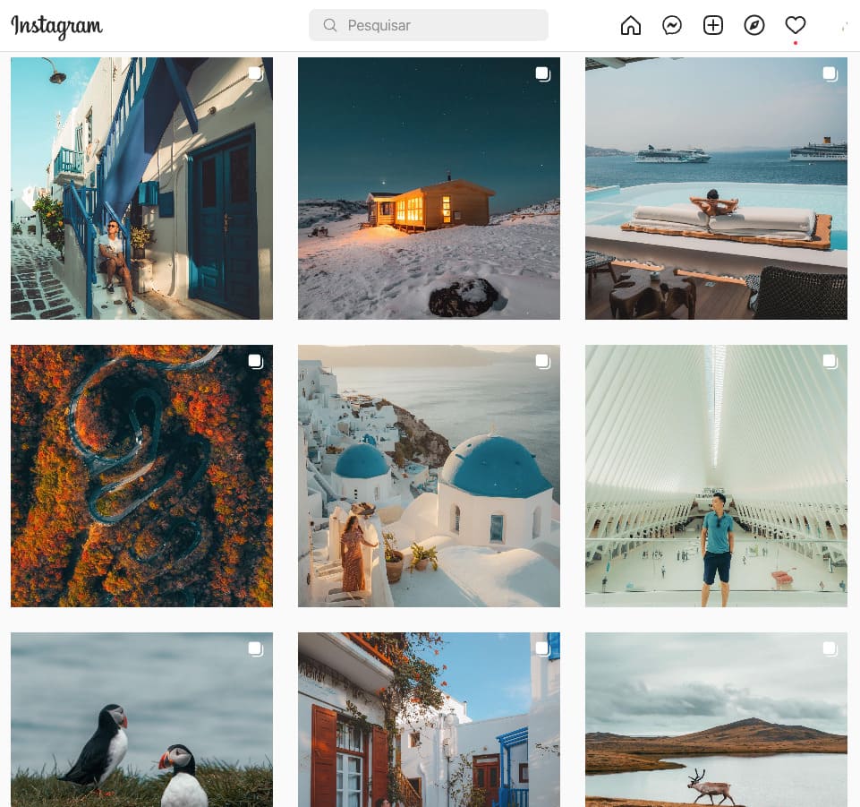Show activity notifications heart icon

(796, 26)
